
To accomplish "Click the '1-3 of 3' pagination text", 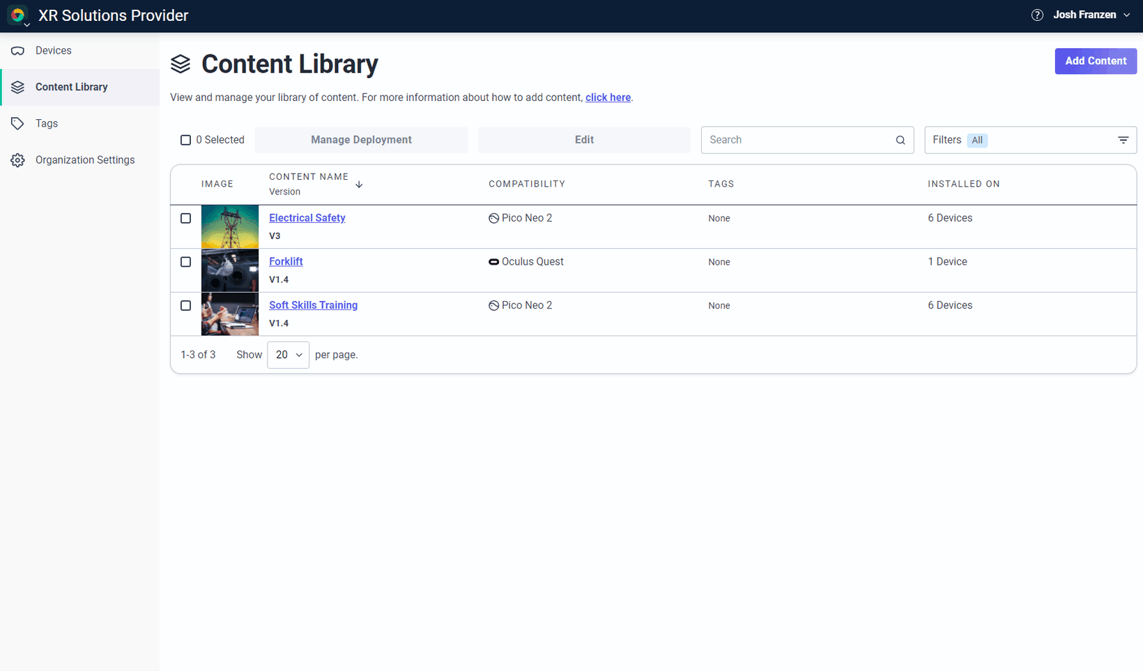I will (x=198, y=355).
